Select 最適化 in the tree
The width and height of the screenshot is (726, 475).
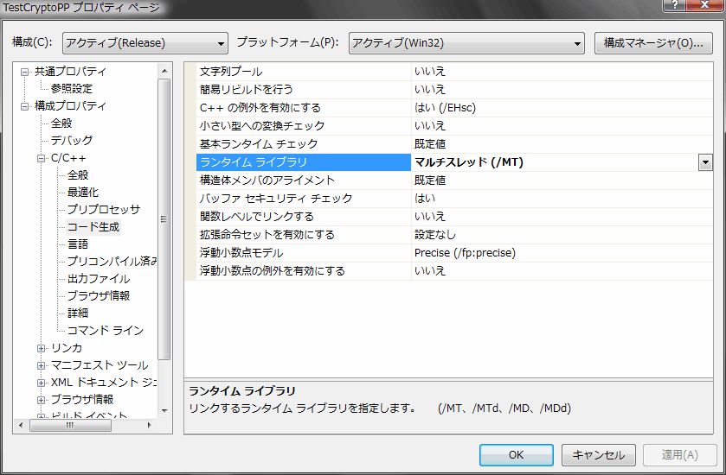[83, 192]
